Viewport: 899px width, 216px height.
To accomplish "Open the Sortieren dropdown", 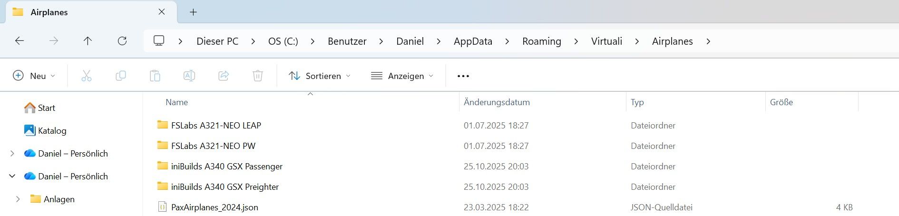I will coord(320,76).
